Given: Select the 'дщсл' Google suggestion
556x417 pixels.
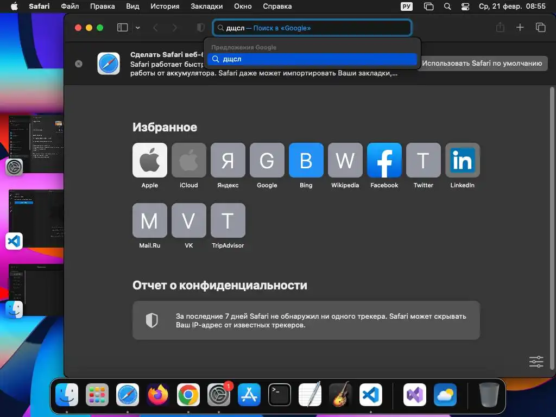Looking at the screenshot, I should tap(312, 59).
